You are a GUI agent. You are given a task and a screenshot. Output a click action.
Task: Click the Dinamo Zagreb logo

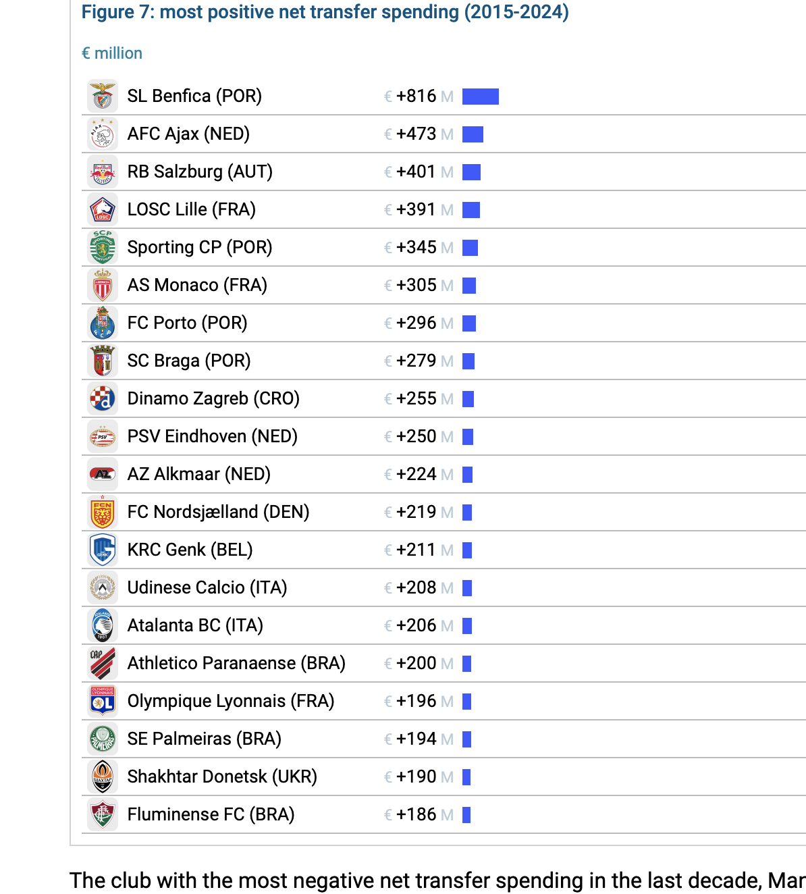(103, 398)
